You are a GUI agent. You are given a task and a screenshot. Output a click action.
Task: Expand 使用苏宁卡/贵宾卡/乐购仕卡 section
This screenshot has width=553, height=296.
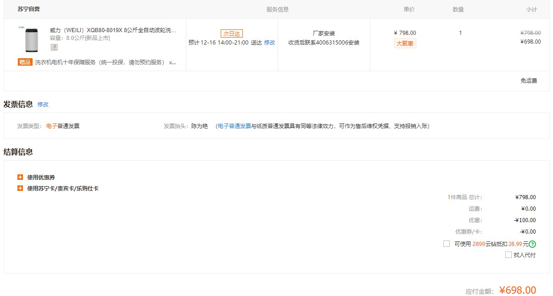(x=58, y=188)
